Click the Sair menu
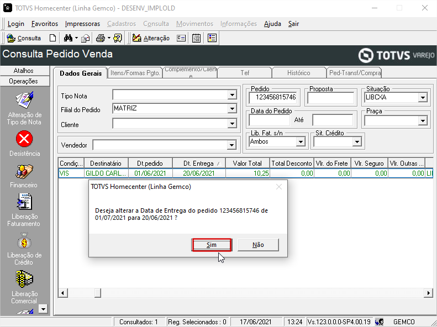The image size is (437, 327). coord(293,24)
